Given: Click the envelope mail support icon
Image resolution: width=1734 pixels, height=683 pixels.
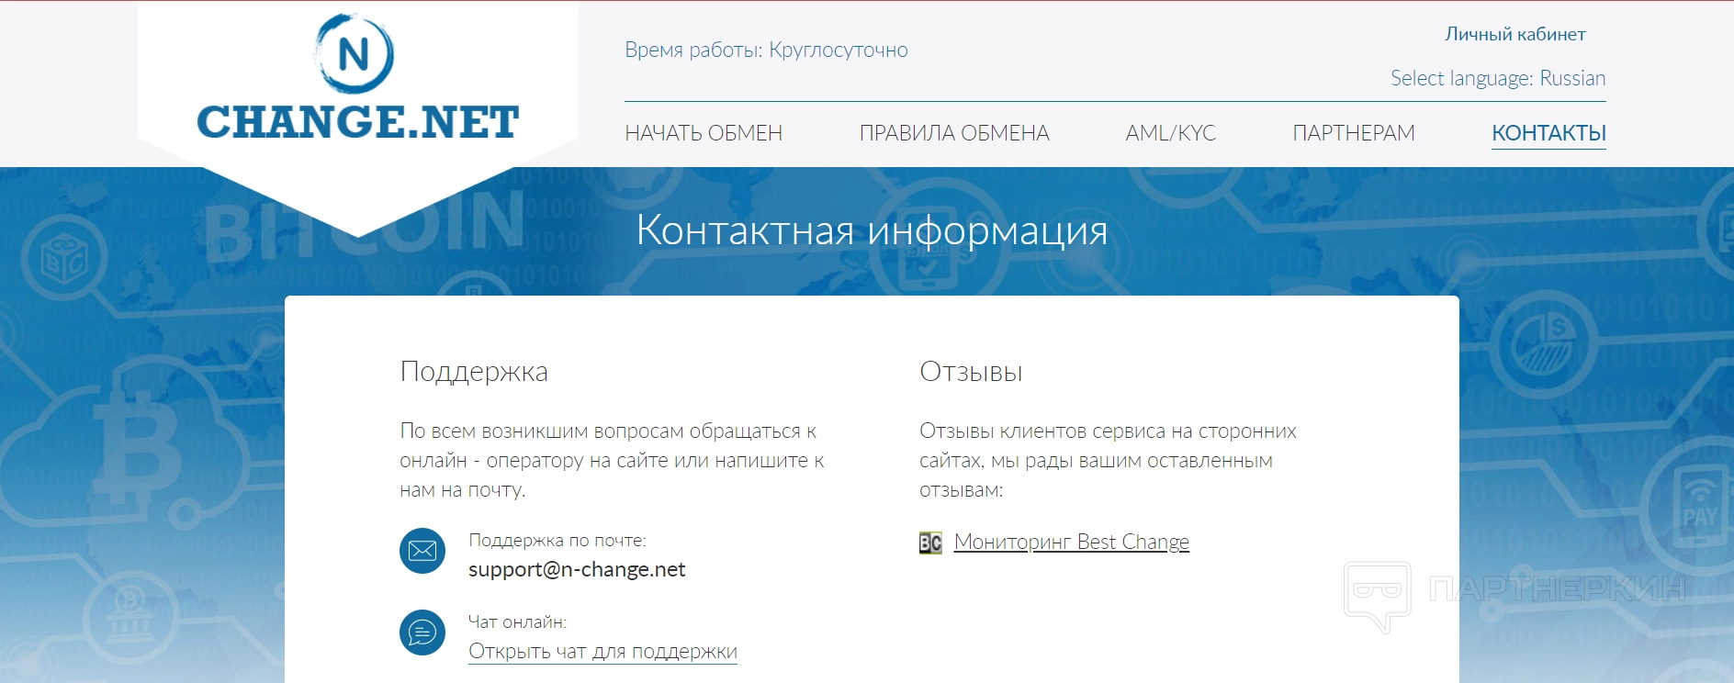Looking at the screenshot, I should point(422,551).
